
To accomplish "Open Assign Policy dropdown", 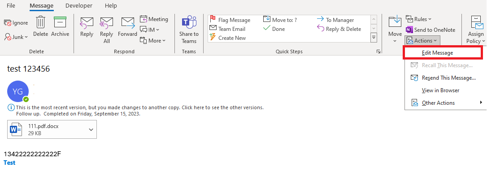I will [x=476, y=30].
